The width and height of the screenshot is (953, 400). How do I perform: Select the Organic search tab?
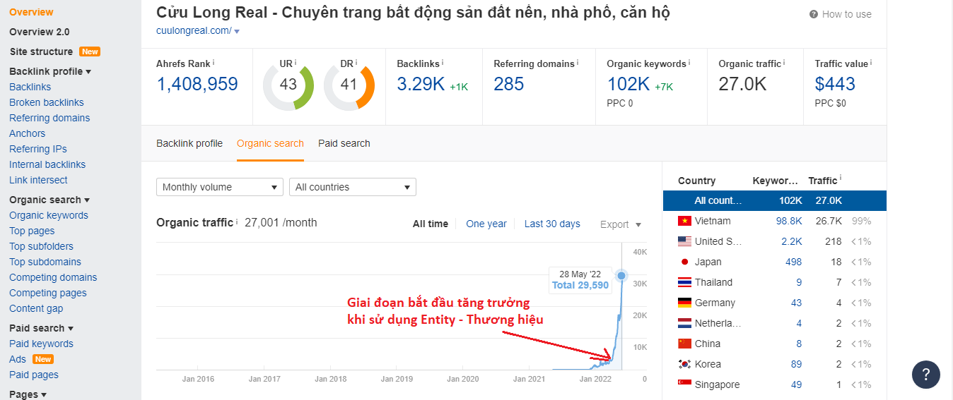(x=270, y=143)
